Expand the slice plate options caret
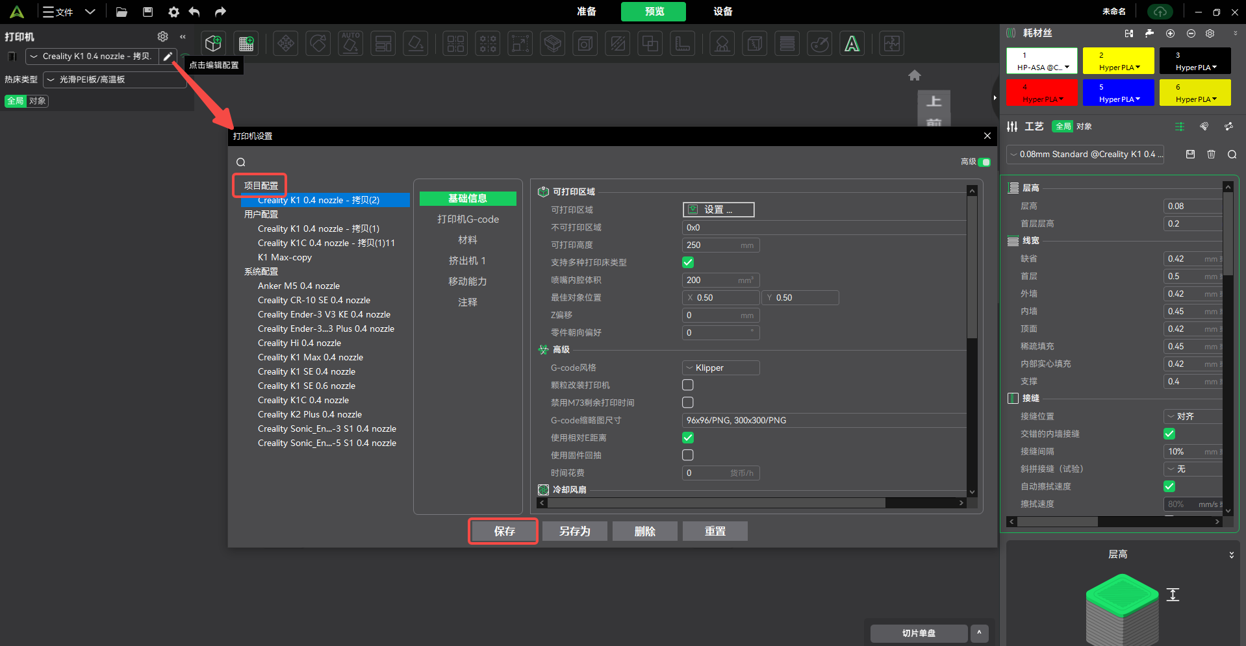 [979, 633]
